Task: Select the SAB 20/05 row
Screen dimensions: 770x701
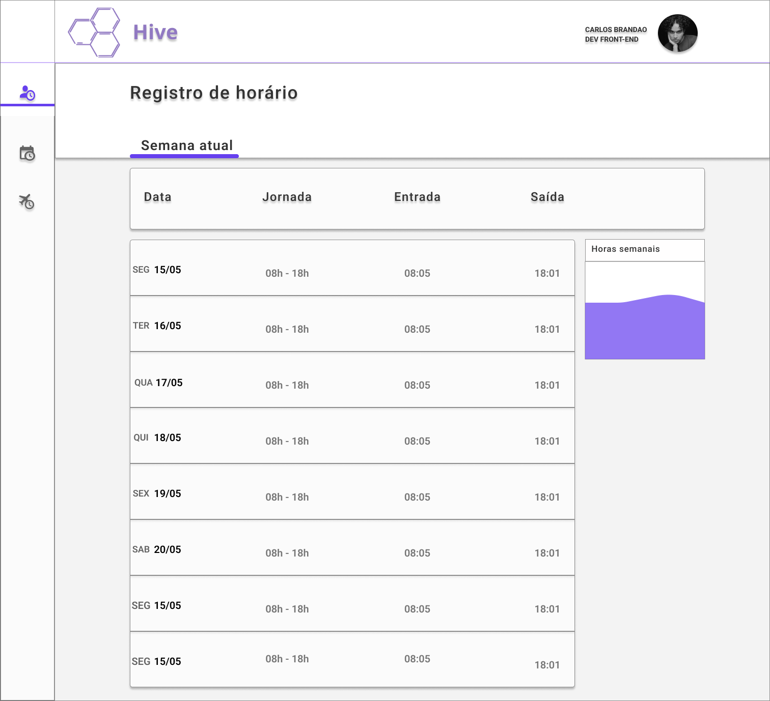Action: [x=352, y=547]
